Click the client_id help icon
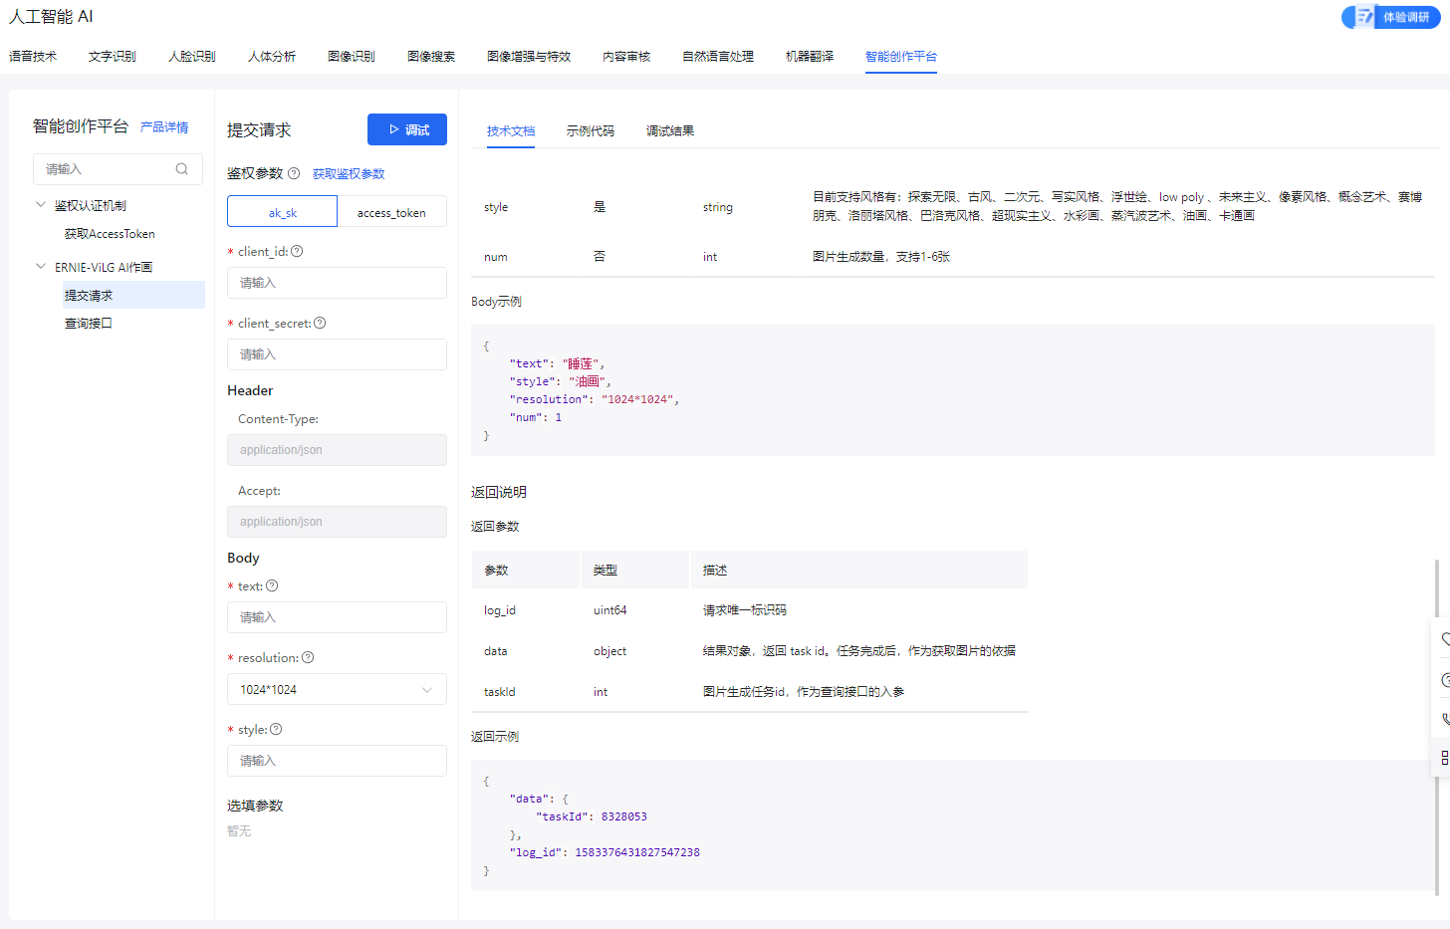1450x929 pixels. pyautogui.click(x=297, y=251)
